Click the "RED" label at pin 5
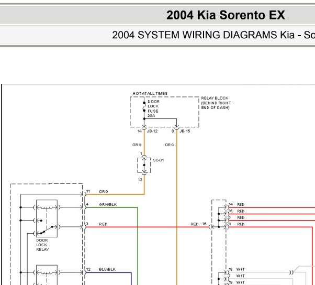 click(x=241, y=218)
